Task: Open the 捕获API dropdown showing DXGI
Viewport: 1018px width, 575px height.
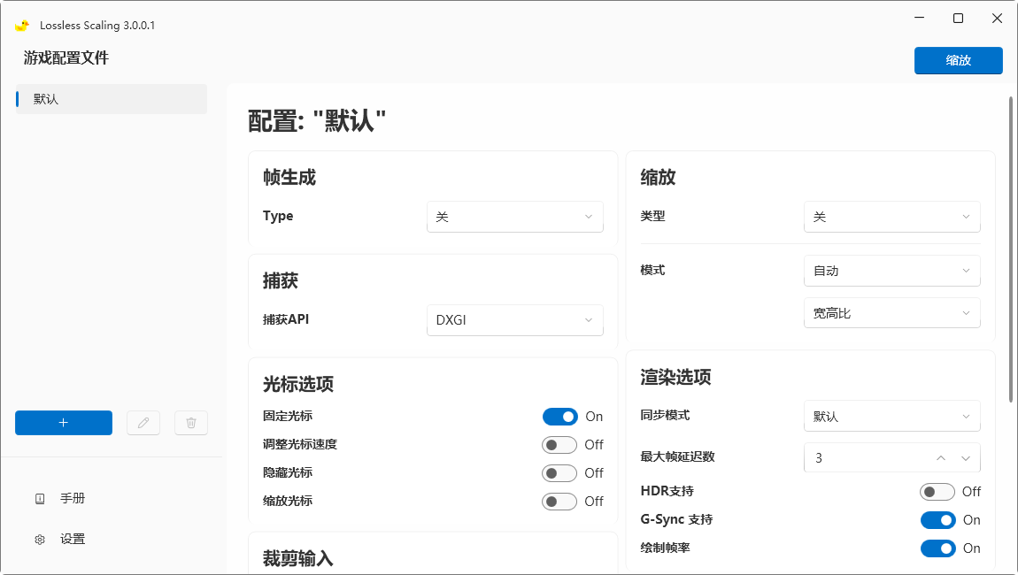Action: pos(514,319)
